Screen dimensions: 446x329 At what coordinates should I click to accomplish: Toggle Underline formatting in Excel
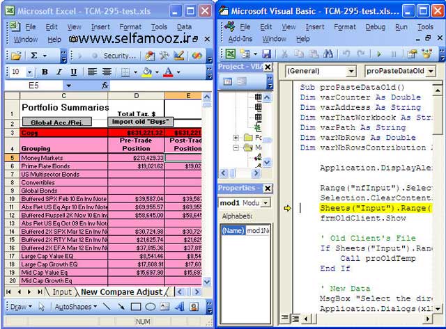click(74, 72)
